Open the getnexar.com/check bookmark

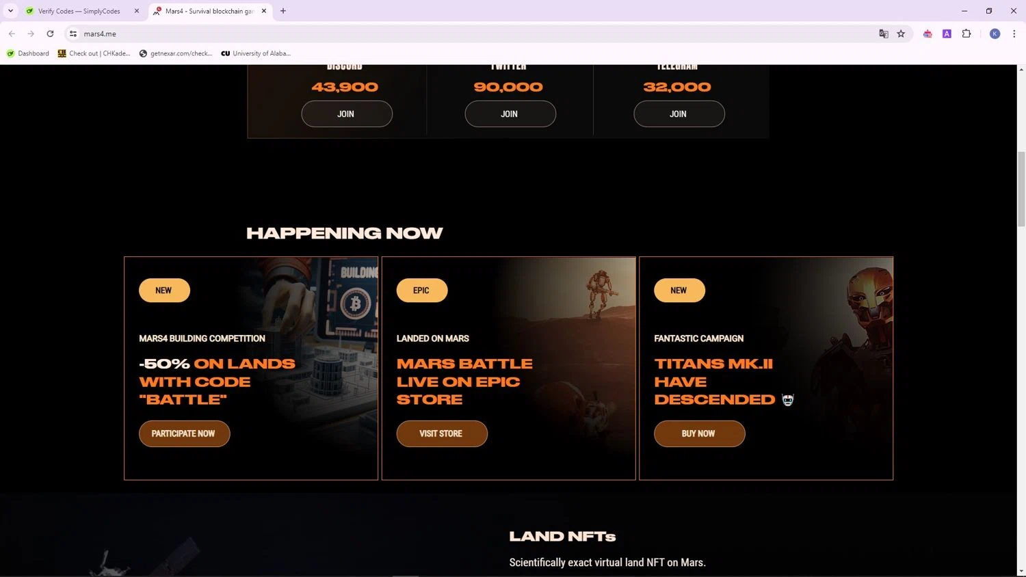176,53
